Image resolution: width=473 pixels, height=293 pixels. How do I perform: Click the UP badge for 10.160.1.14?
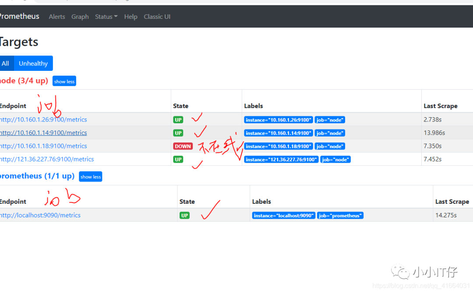coord(178,133)
